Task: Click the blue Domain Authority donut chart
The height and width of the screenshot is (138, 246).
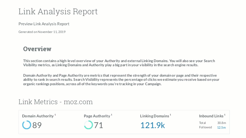Action: (27, 125)
